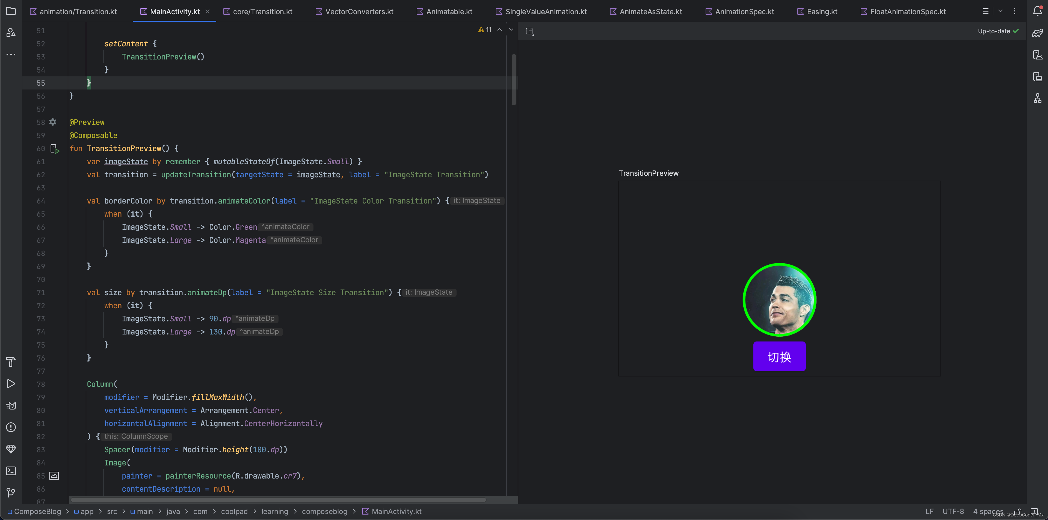Open the Build hammer tool window
The height and width of the screenshot is (520, 1048).
pos(11,361)
